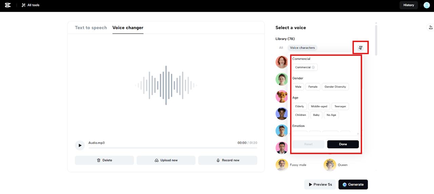This screenshot has height=194, width=434.
Task: Select the Voice characters tab
Action: (x=302, y=48)
